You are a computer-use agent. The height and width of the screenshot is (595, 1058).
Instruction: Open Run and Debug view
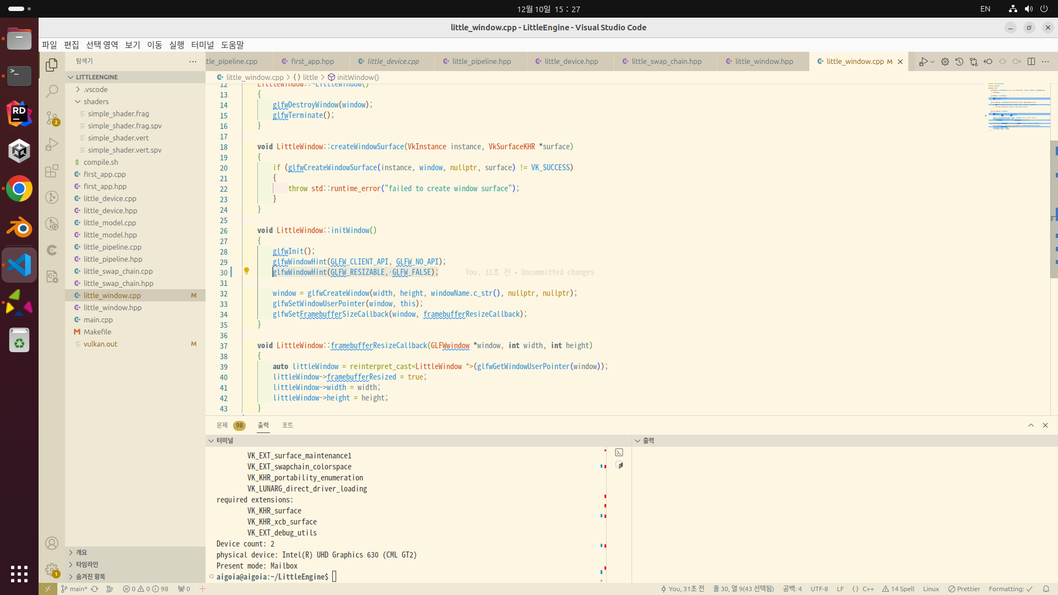[52, 144]
